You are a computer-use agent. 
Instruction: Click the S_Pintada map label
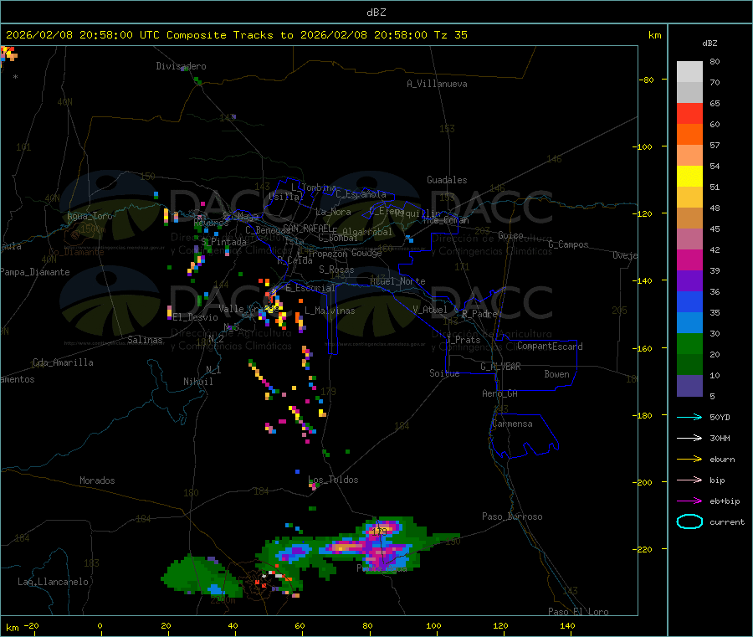(223, 242)
